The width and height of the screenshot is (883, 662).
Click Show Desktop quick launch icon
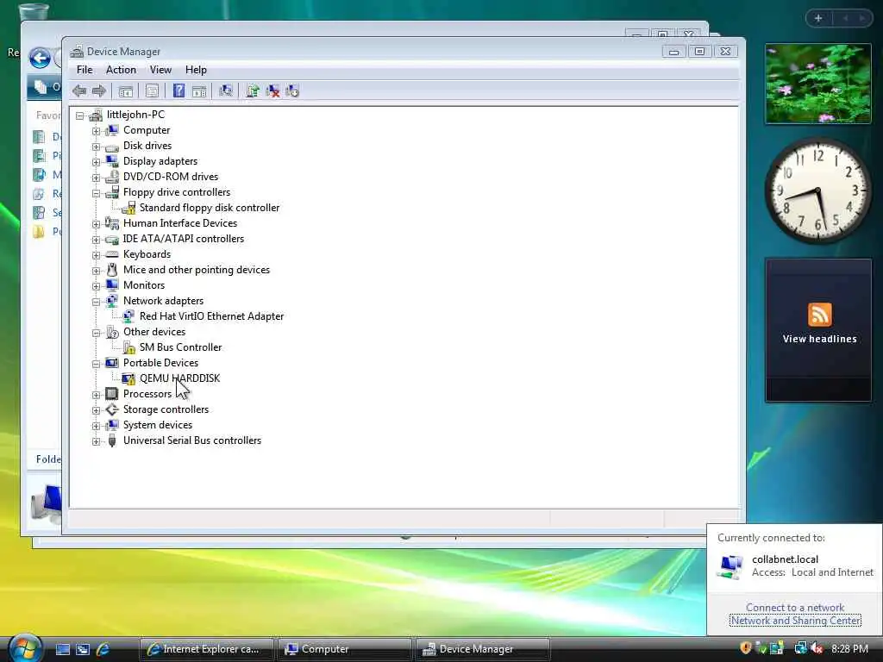[x=62, y=649]
